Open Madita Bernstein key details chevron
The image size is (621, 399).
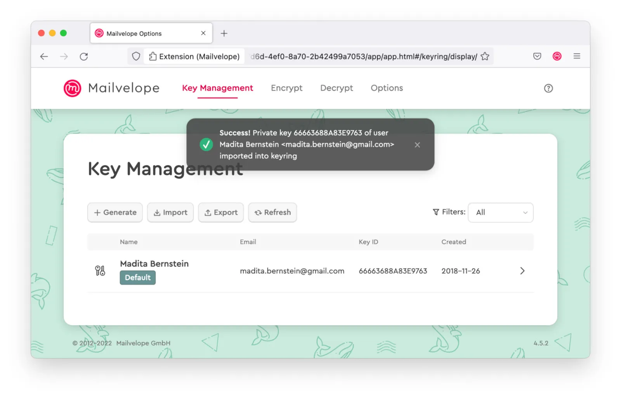[522, 271]
